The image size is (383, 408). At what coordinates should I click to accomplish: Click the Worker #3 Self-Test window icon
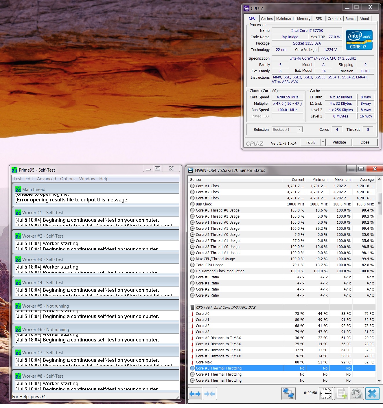(x=18, y=259)
